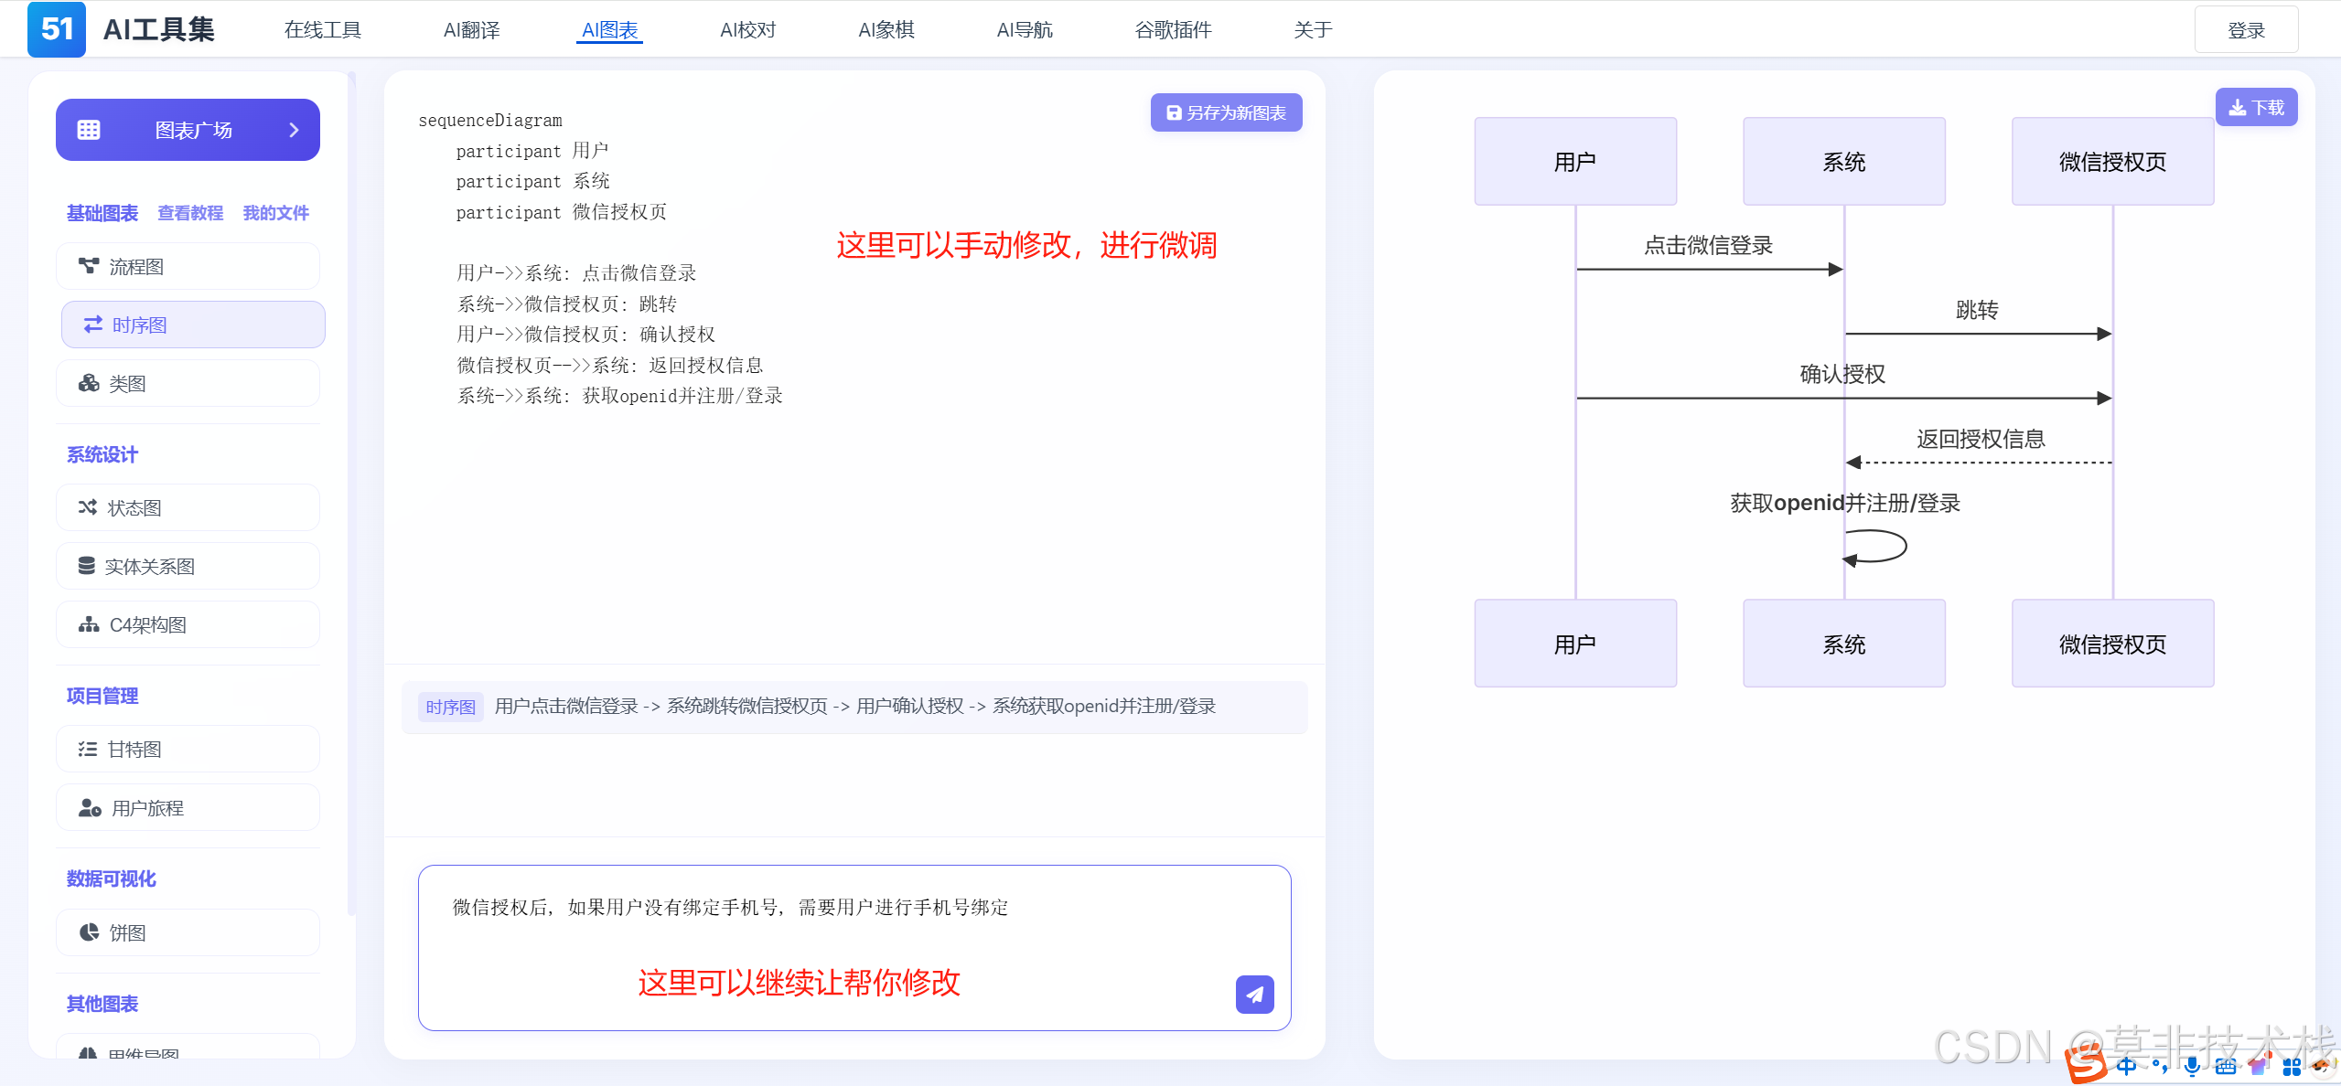The height and width of the screenshot is (1086, 2341).
Task: Open the AI翻译 menu item
Action: point(471,30)
